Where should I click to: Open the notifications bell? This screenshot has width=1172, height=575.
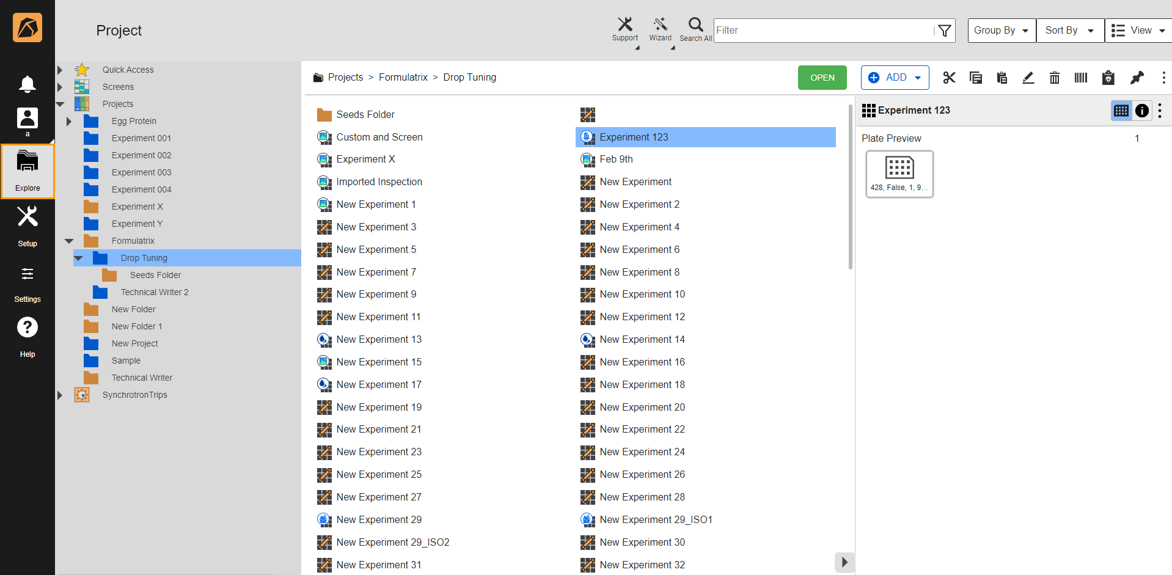(x=27, y=84)
